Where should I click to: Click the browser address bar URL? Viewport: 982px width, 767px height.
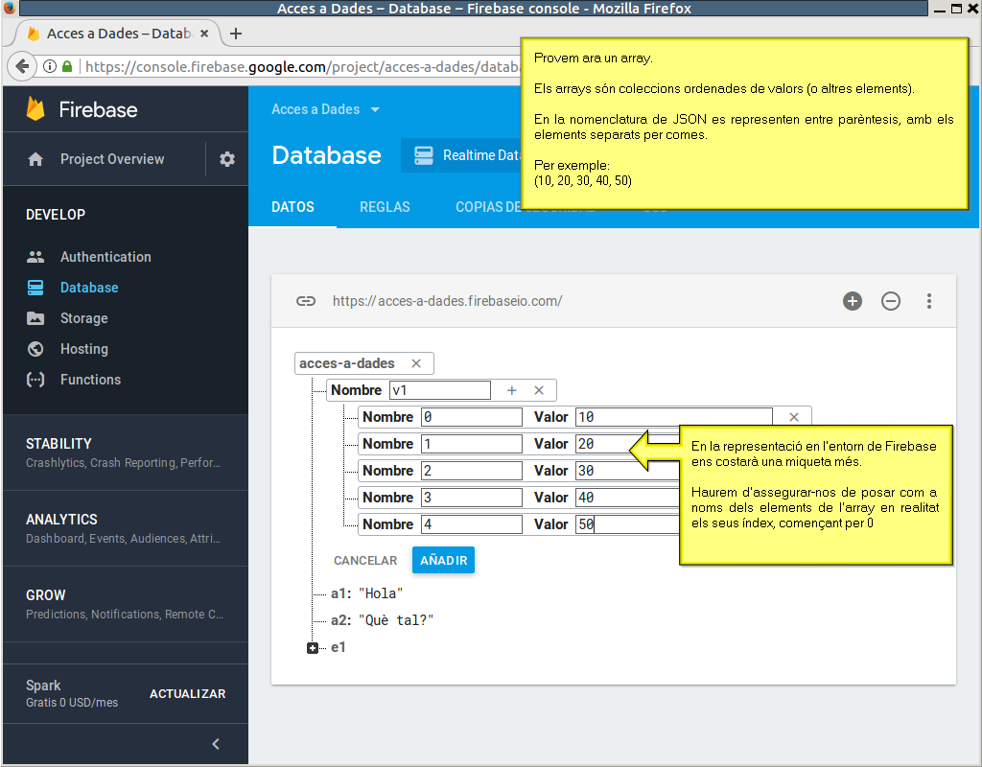coord(302,66)
